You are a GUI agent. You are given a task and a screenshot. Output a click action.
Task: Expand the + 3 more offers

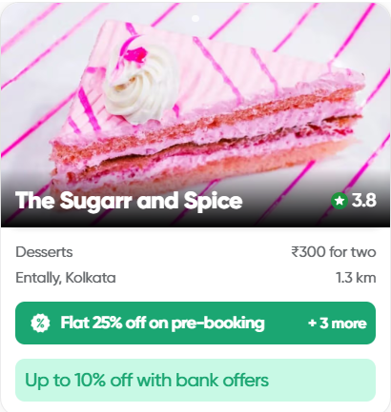tap(337, 324)
